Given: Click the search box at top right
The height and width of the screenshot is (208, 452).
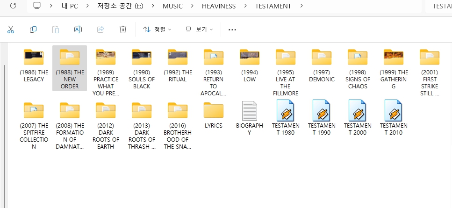Looking at the screenshot, I should pos(439,6).
